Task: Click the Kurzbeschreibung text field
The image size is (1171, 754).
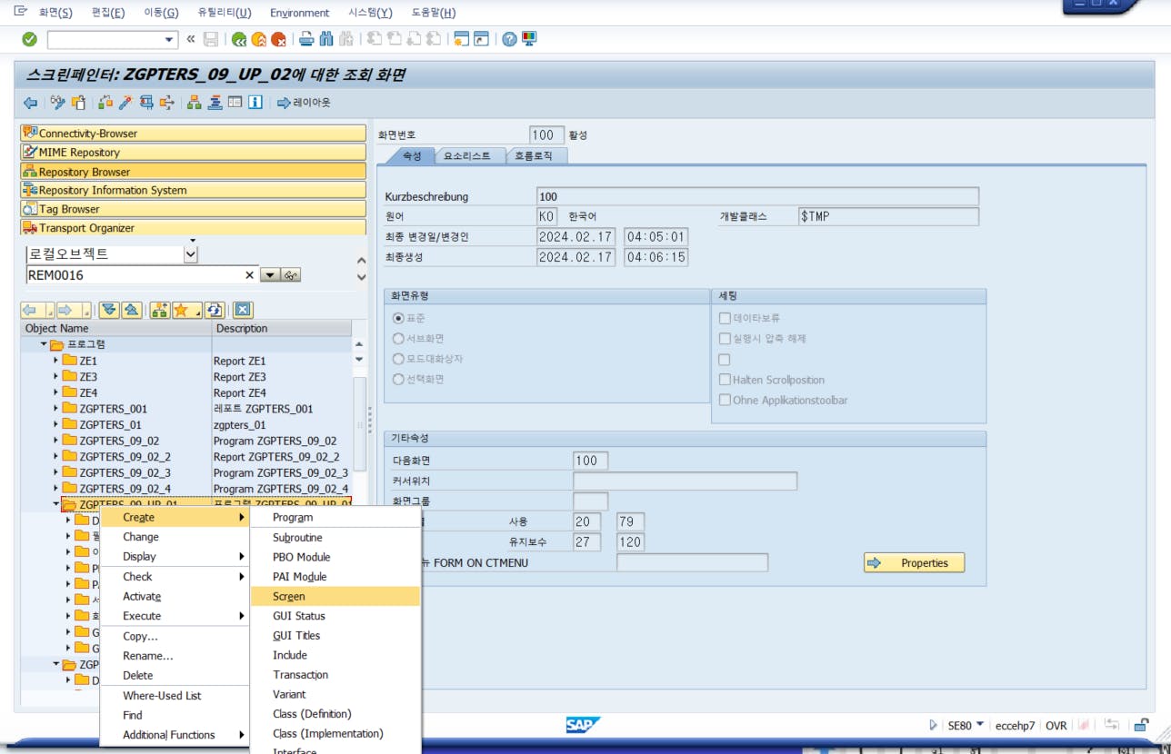Action: tap(757, 196)
